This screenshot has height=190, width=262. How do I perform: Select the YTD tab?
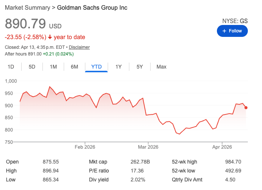click(97, 67)
